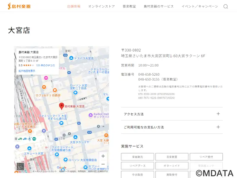Click the 利用規約 map terms link

82,171
